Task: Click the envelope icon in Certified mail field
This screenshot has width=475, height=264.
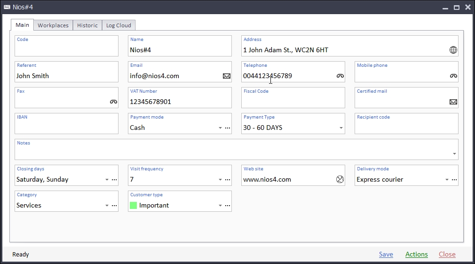Action: (453, 102)
